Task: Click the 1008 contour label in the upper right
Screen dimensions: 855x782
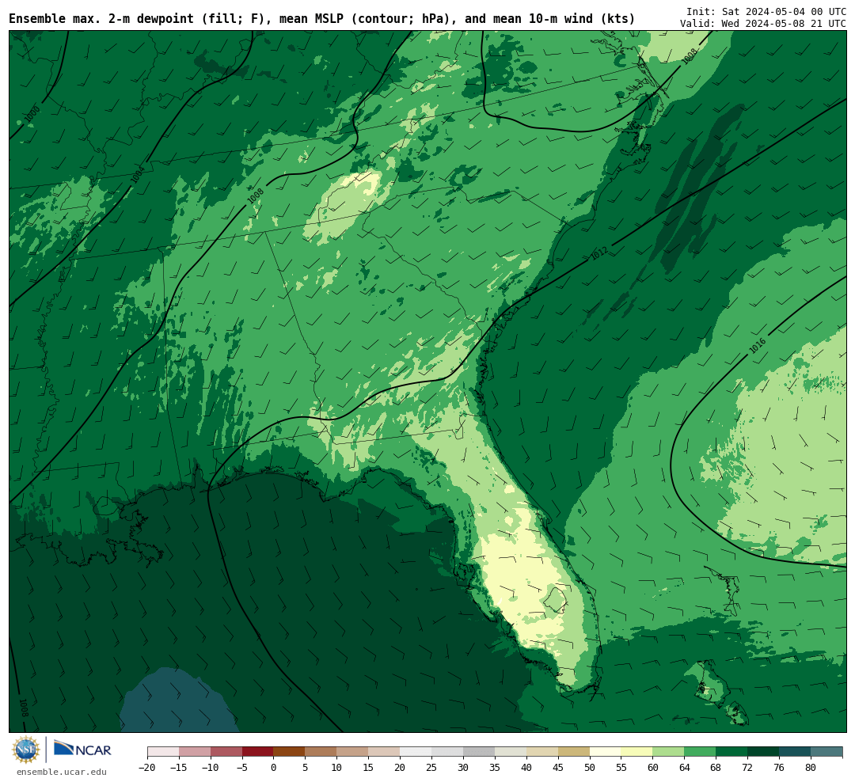Action: point(690,56)
